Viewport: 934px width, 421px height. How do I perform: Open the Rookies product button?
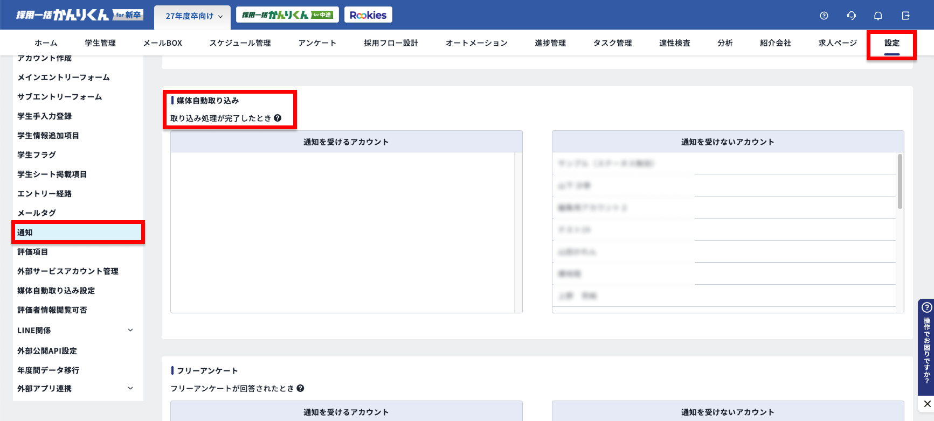tap(368, 15)
